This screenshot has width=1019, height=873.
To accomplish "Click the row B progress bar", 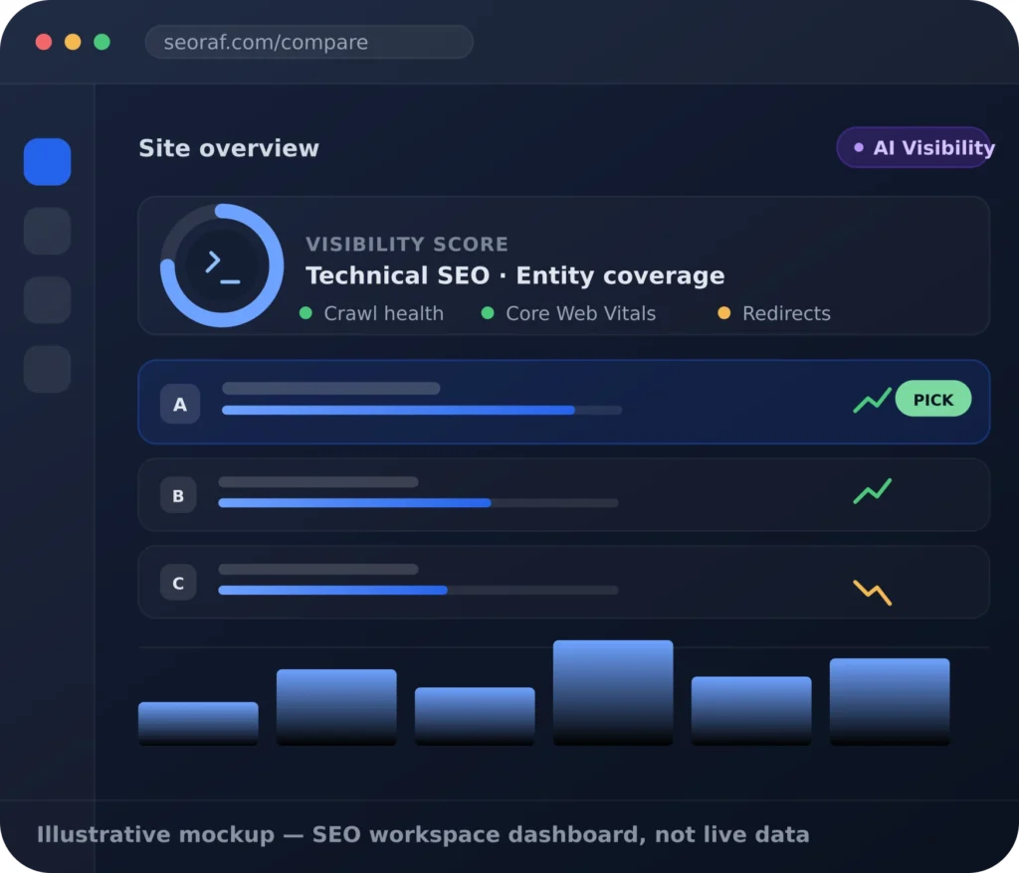I will (418, 503).
